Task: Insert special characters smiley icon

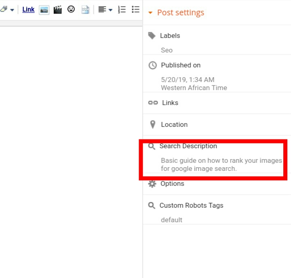Action: (x=71, y=9)
